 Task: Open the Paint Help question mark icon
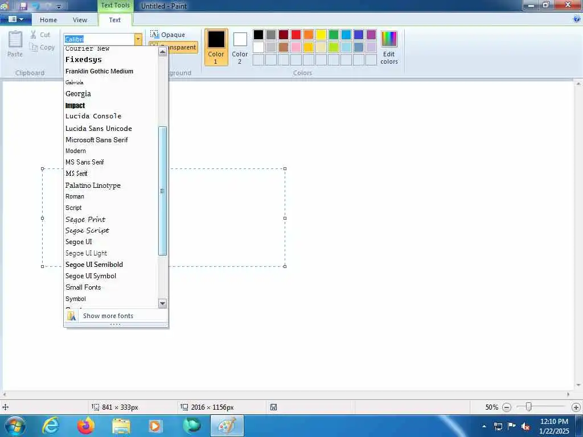(x=577, y=19)
